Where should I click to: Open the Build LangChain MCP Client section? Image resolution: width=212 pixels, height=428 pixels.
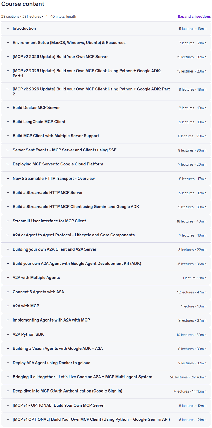pos(106,122)
